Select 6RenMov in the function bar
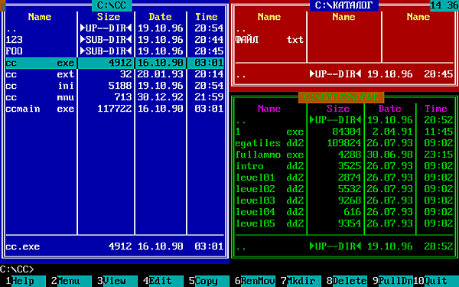The height and width of the screenshot is (287, 459). [252, 281]
